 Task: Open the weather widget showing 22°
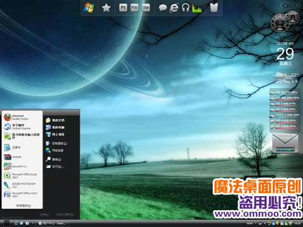tap(287, 78)
